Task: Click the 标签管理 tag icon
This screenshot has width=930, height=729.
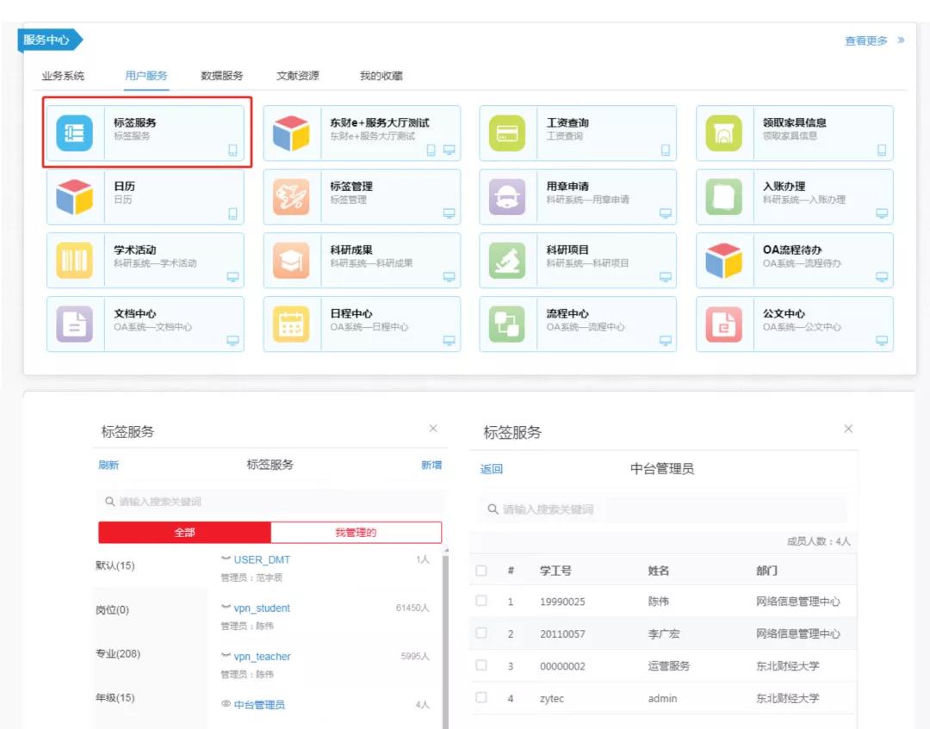Action: point(290,197)
